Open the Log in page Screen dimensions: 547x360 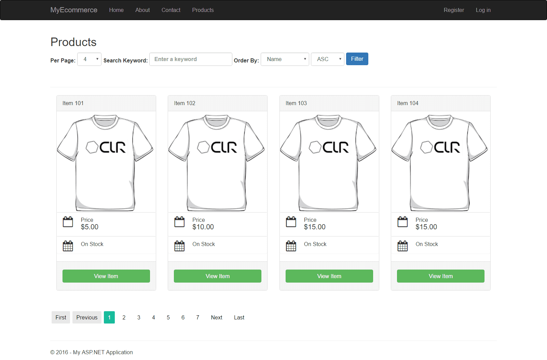tap(483, 10)
